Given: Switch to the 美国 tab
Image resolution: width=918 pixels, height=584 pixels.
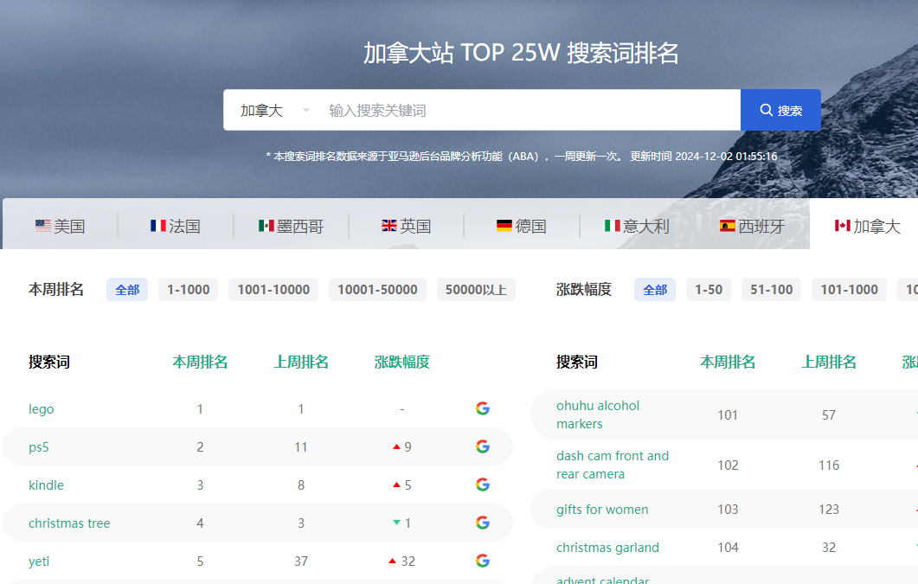Looking at the screenshot, I should 61,226.
